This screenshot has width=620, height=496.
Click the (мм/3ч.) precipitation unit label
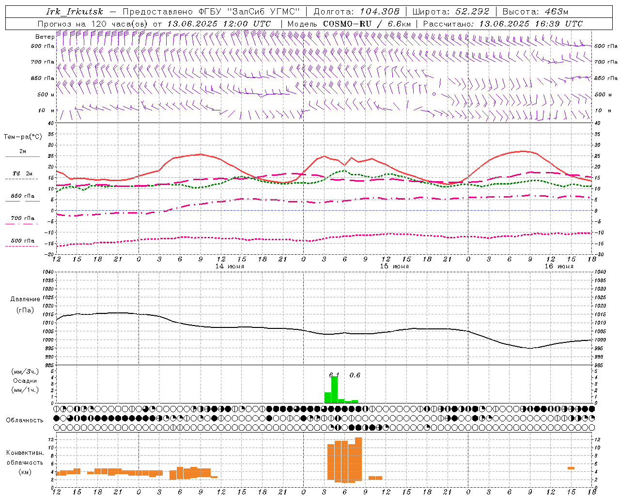(x=25, y=372)
